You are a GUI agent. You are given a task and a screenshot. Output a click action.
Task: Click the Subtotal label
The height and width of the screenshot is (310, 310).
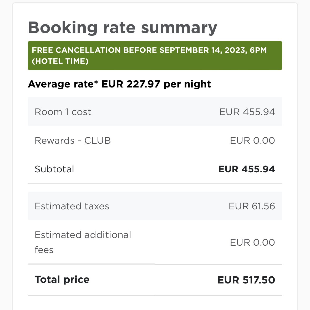pyautogui.click(x=54, y=169)
